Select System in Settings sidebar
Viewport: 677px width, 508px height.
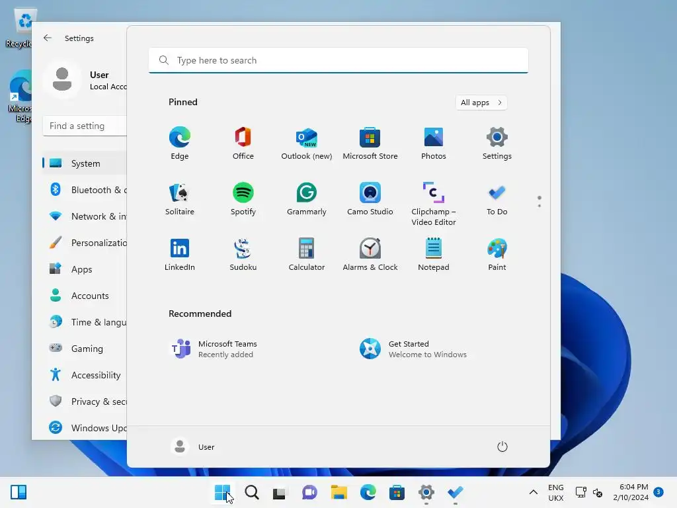85,163
